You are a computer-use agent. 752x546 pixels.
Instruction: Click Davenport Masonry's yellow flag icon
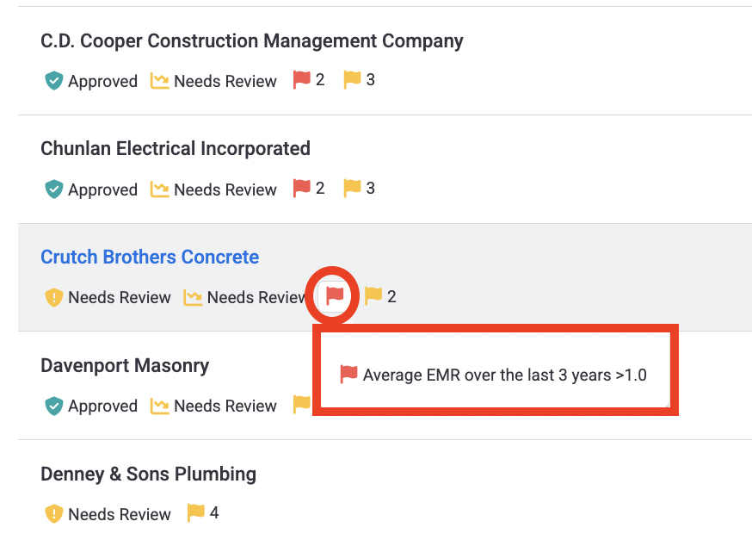point(302,405)
